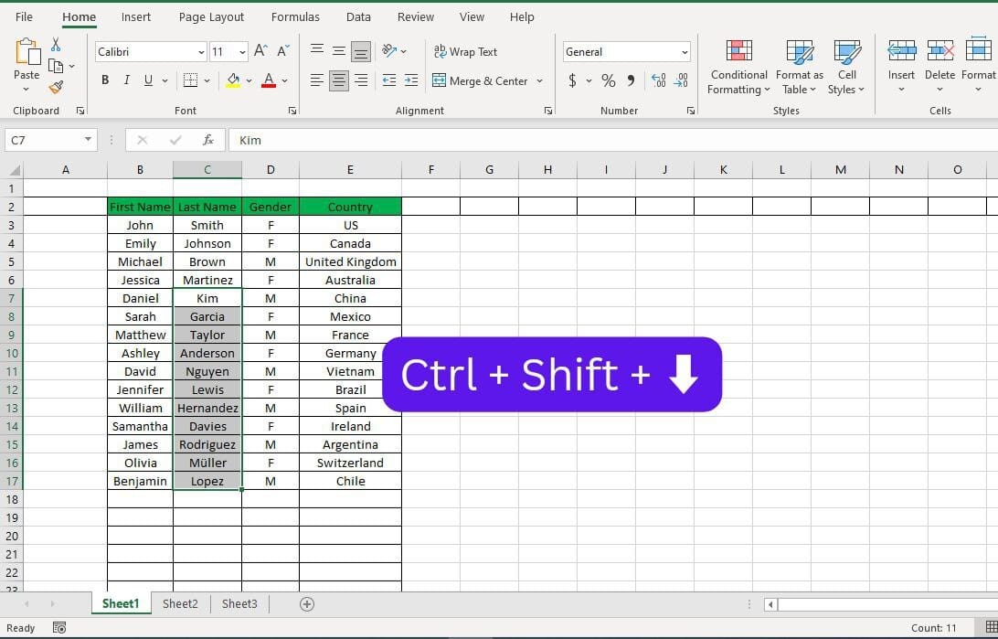The image size is (998, 639).
Task: Open the fill color dropdown arrow
Action: tap(249, 80)
